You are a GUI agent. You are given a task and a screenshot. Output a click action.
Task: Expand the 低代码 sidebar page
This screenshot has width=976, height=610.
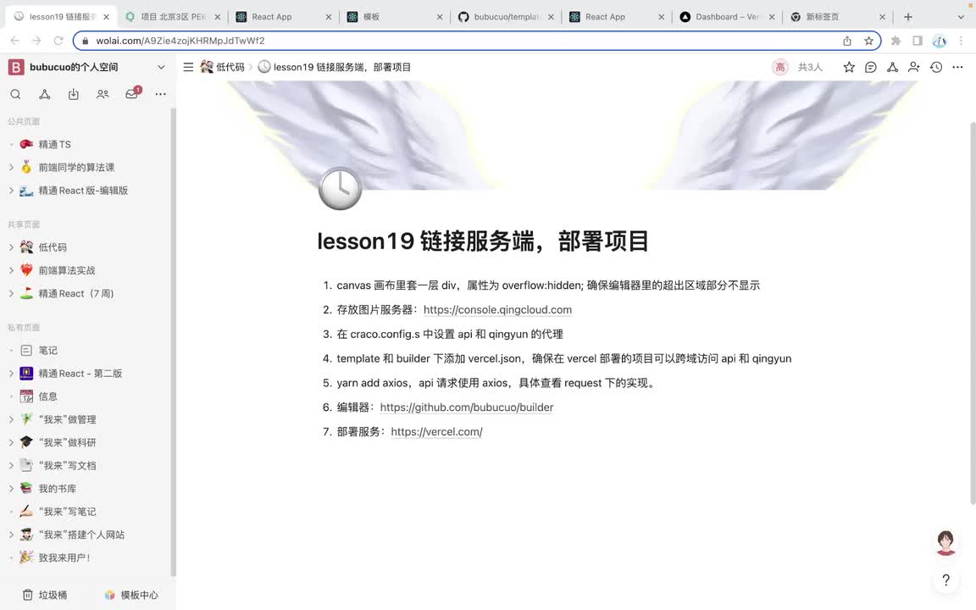pos(10,247)
